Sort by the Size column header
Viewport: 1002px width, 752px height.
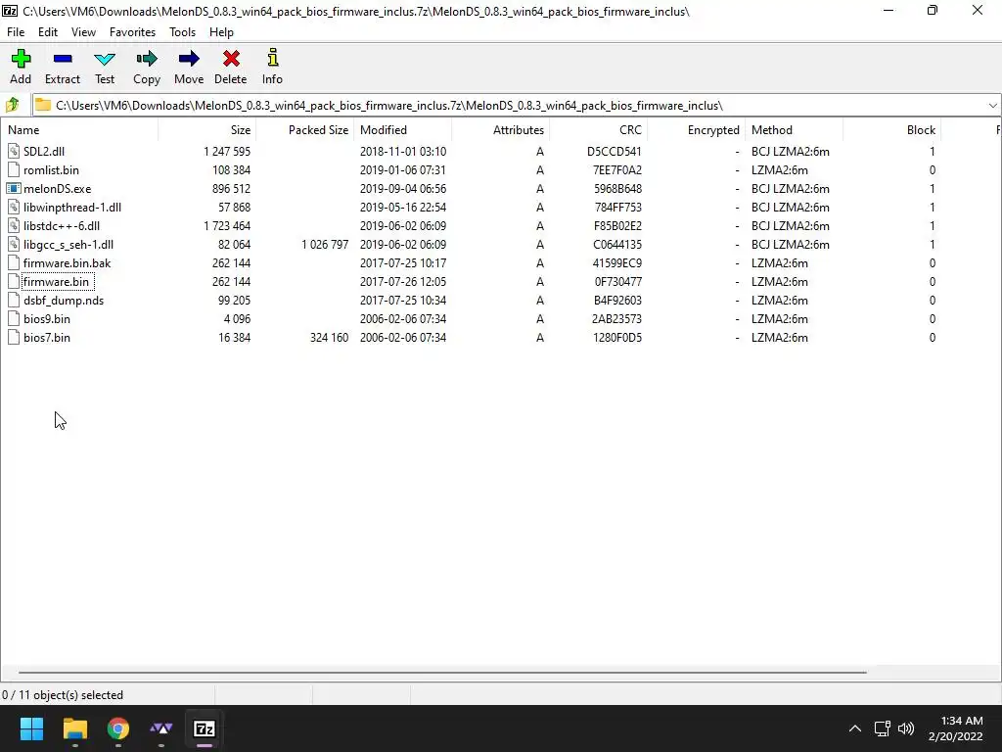pos(207,130)
